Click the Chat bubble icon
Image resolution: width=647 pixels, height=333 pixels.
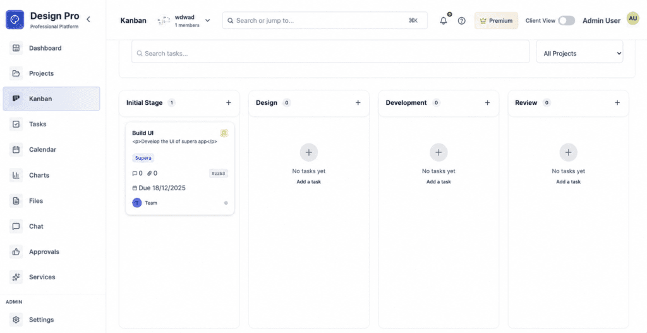click(x=16, y=227)
